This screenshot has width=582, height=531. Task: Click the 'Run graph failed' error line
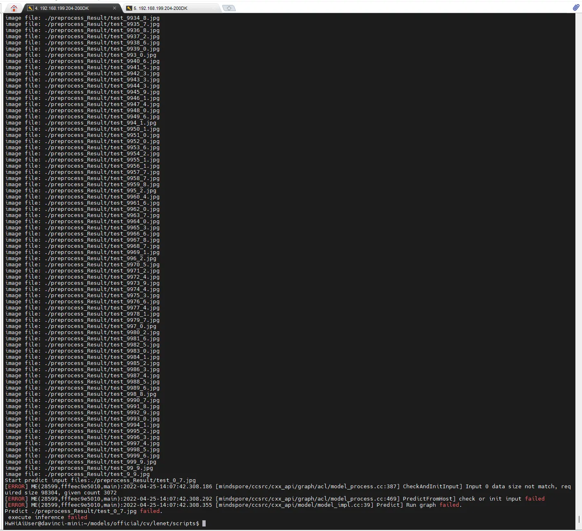tap(234, 505)
